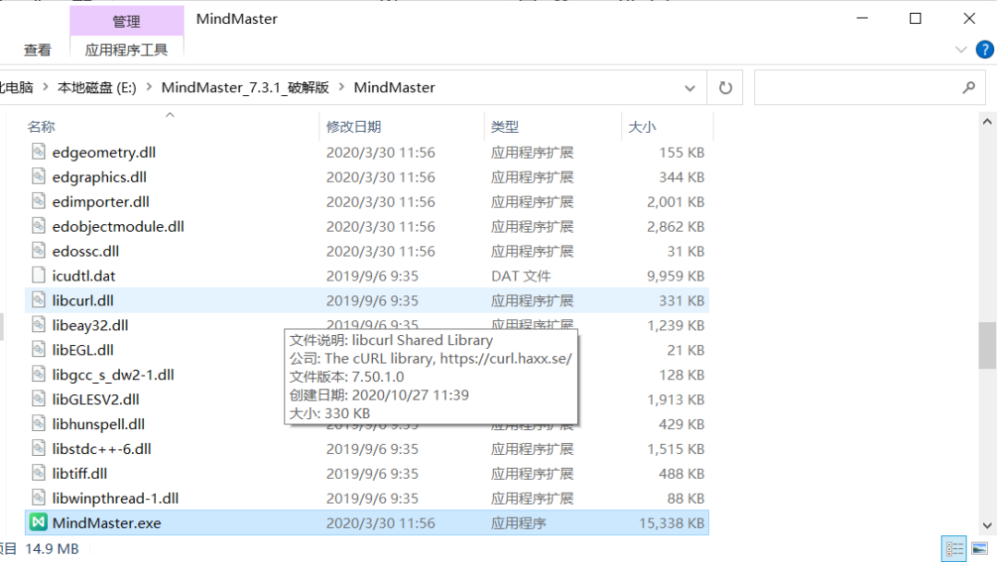997x562 pixels.
Task: Sort files by 名称 column
Action: coord(42,126)
